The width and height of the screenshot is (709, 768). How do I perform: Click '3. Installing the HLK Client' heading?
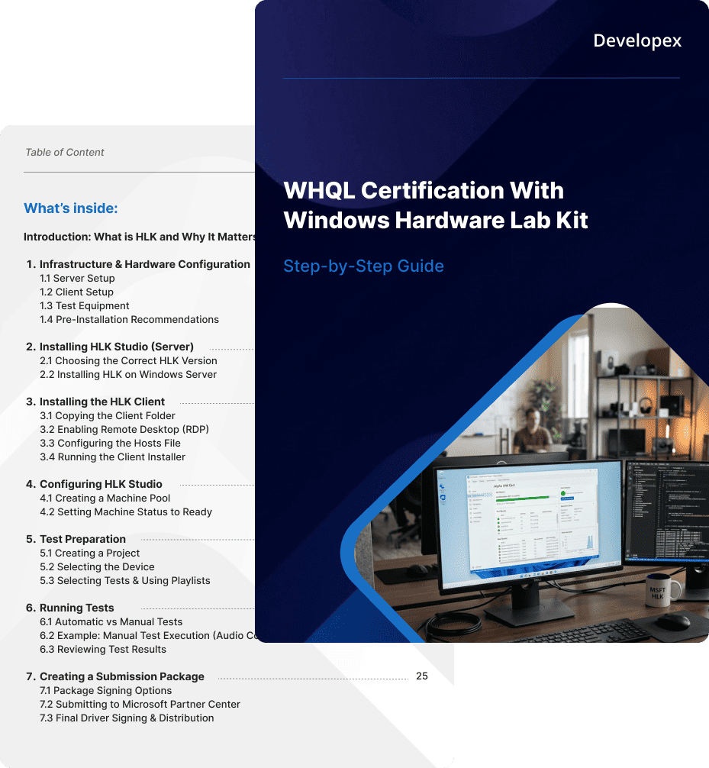point(95,402)
